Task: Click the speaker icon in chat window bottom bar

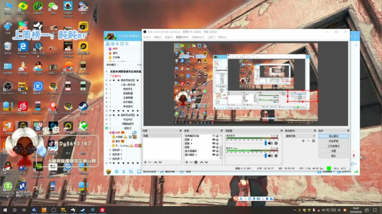Action: click(x=117, y=172)
